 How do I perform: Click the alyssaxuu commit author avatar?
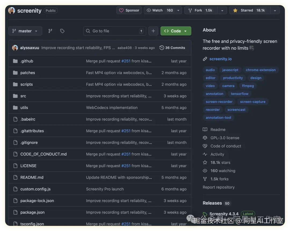click(x=15, y=48)
